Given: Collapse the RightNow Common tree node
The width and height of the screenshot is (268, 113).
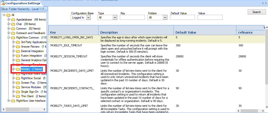Looking at the screenshot, I should pos(9,38).
